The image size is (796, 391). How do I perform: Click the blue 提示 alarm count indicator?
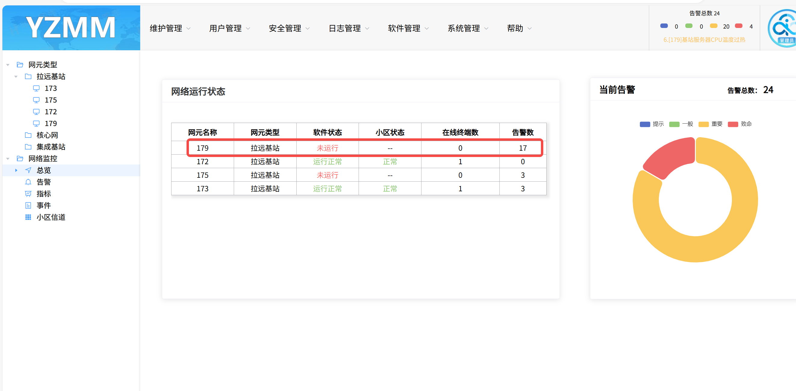tap(664, 26)
